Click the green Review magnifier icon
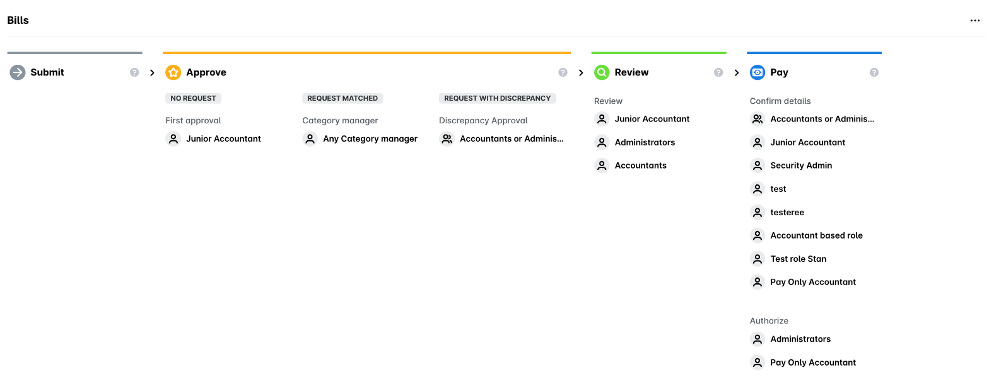Viewport: 989px width, 382px height. click(x=602, y=72)
